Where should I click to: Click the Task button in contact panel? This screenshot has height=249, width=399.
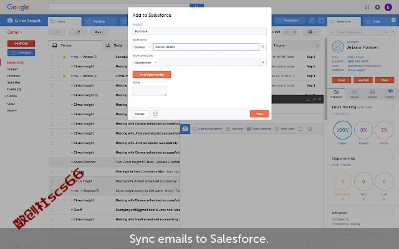pos(385,80)
